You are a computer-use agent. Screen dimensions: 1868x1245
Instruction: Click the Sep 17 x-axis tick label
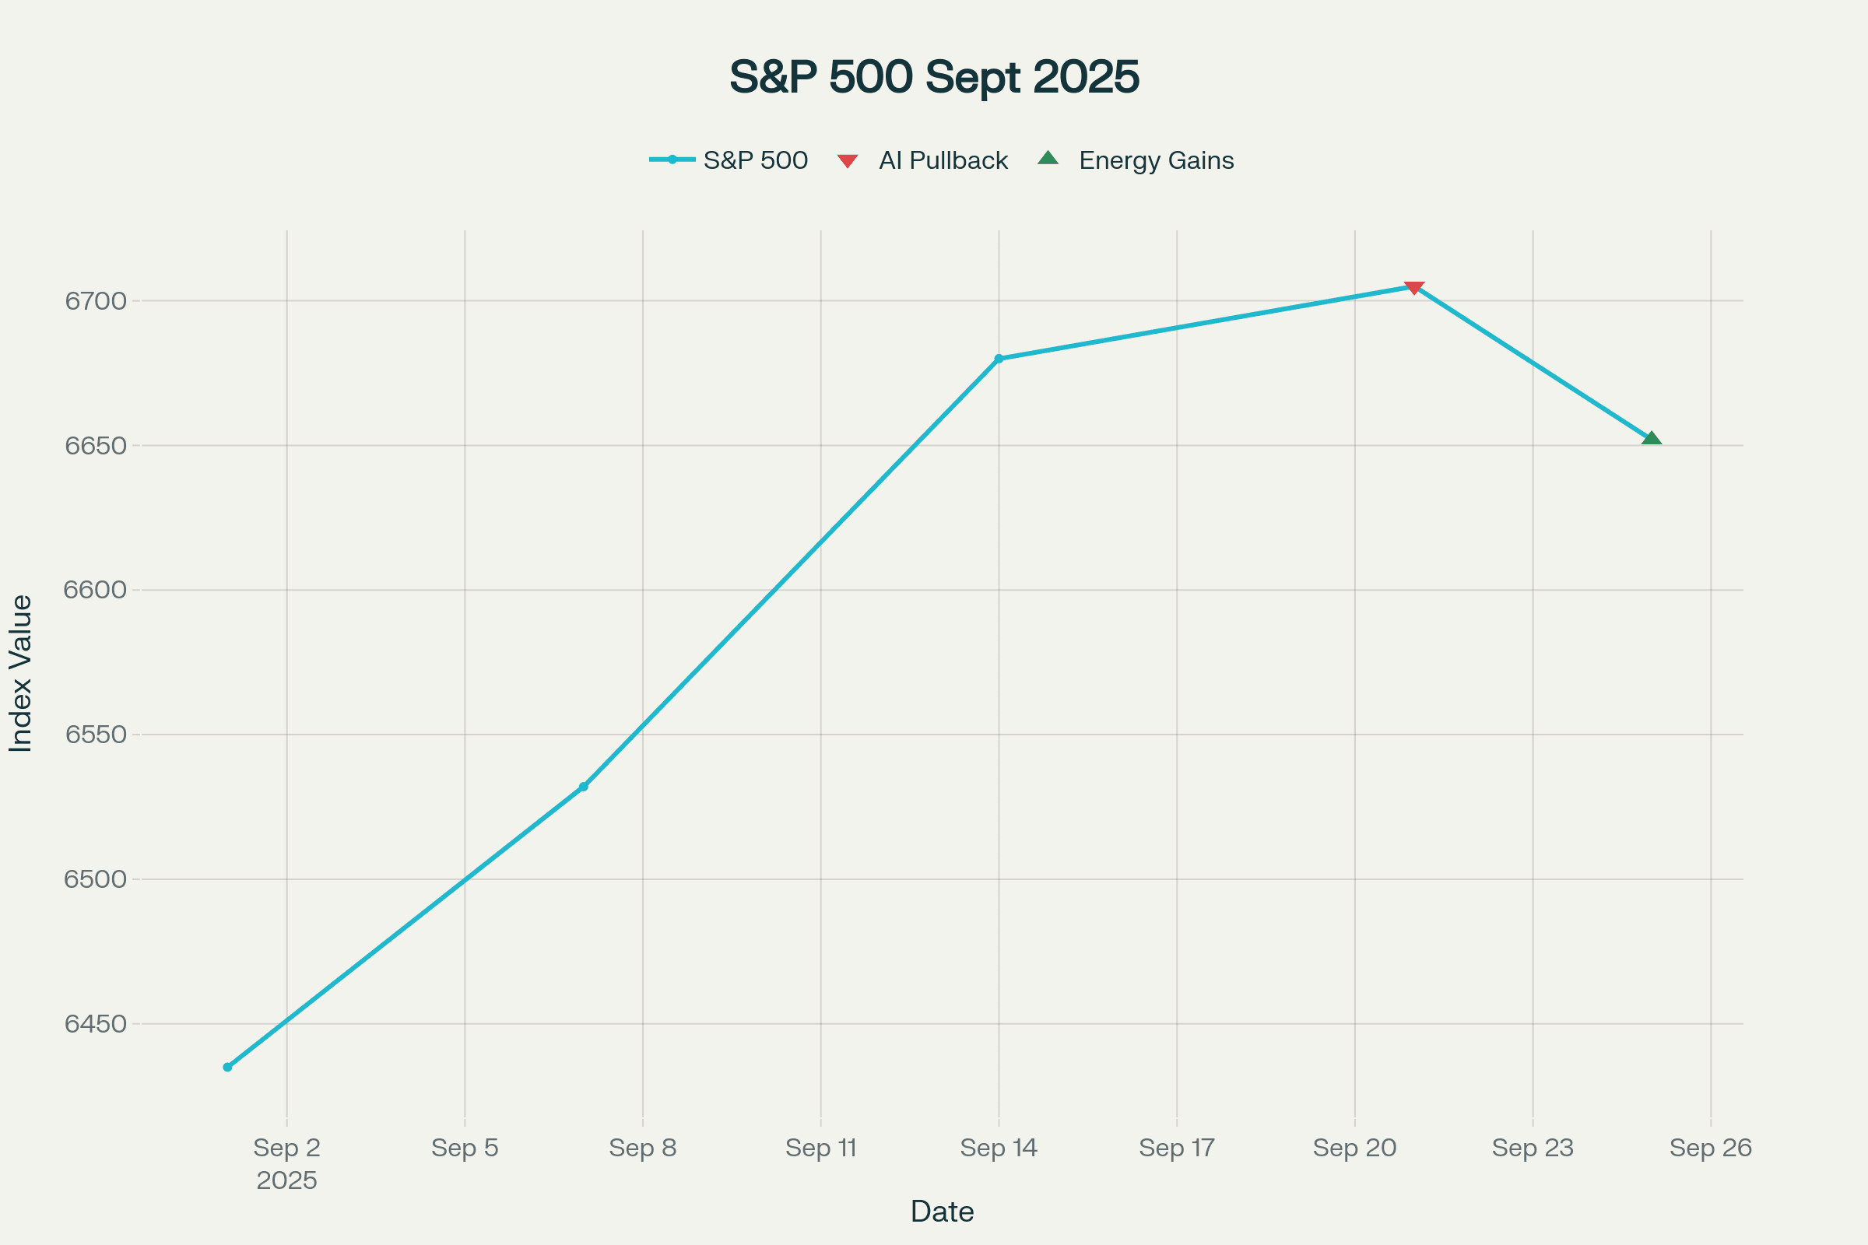pos(1176,1149)
